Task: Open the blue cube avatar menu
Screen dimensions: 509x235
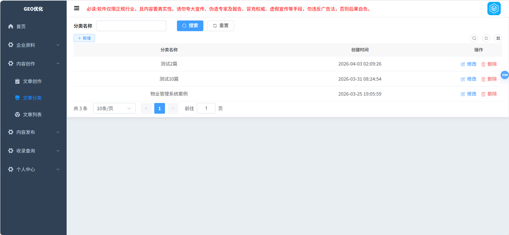Action: [x=494, y=8]
